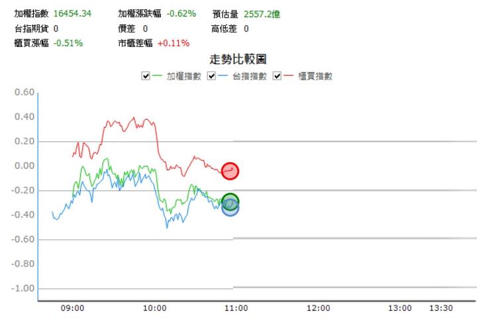Image resolution: width=477 pixels, height=322 pixels.
Task: Click the red 櫃買指數 legend line swatch
Action: pyautogui.click(x=288, y=76)
